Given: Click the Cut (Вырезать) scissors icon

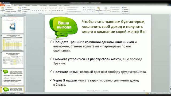Looking at the screenshot, I should coord(6,7).
